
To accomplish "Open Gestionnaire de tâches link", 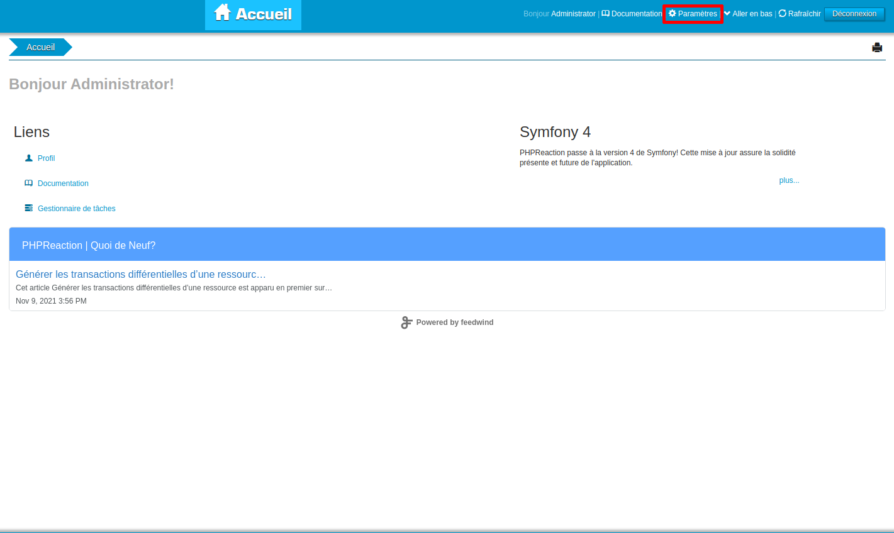I will tap(76, 209).
